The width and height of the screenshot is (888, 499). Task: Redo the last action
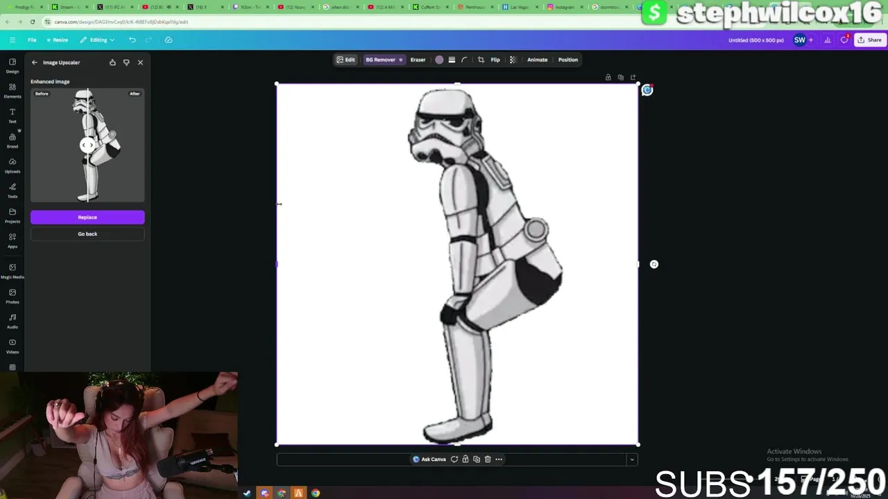[x=150, y=40]
